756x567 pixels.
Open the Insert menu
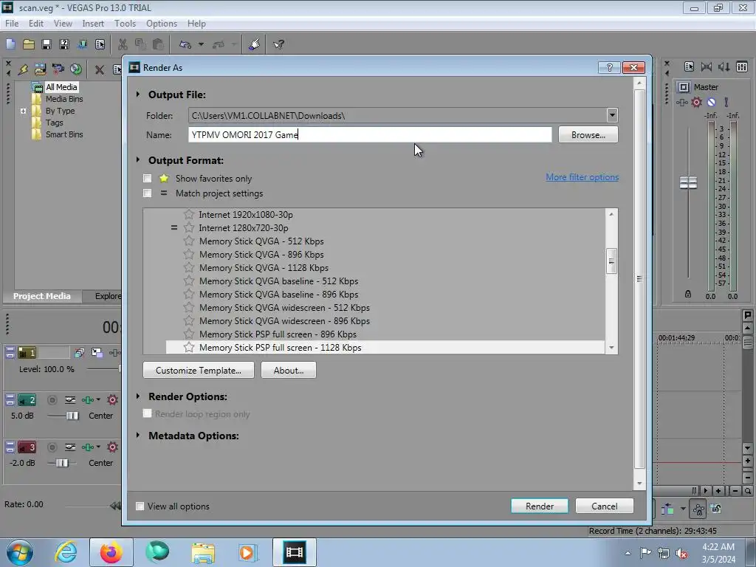pos(92,24)
